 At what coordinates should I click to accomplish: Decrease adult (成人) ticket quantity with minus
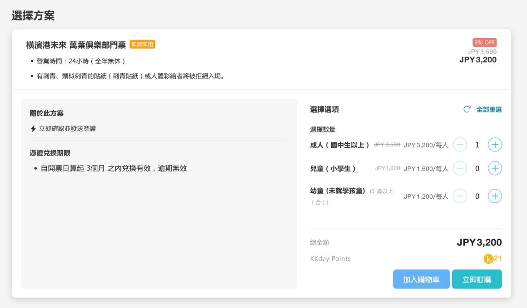[x=460, y=145]
